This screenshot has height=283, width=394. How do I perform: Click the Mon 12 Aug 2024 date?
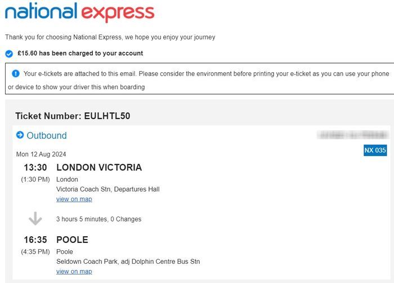pyautogui.click(x=42, y=154)
